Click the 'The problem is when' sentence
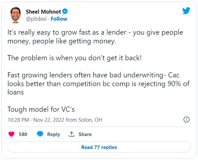Image resolution: width=198 pixels, height=160 pixels. pos(75,58)
